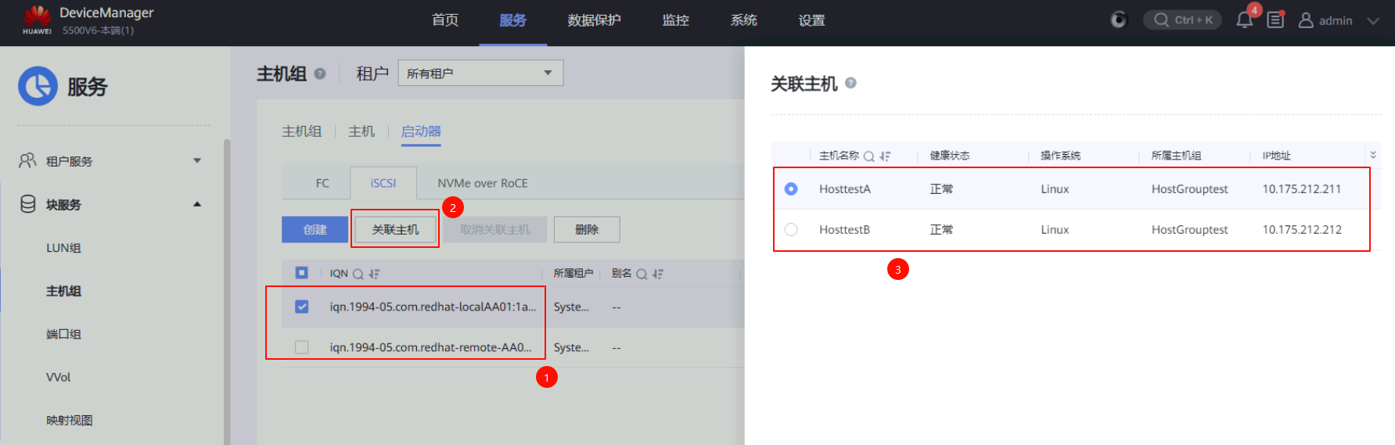The width and height of the screenshot is (1395, 445).
Task: Click the 删除 button
Action: (587, 229)
